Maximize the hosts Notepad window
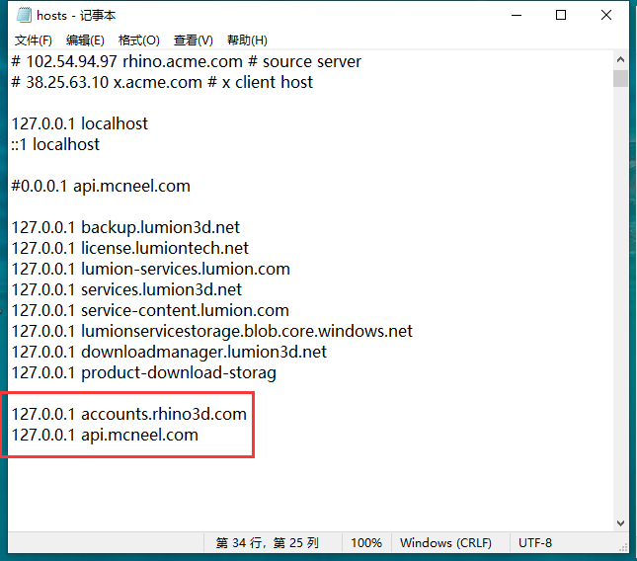 click(561, 15)
